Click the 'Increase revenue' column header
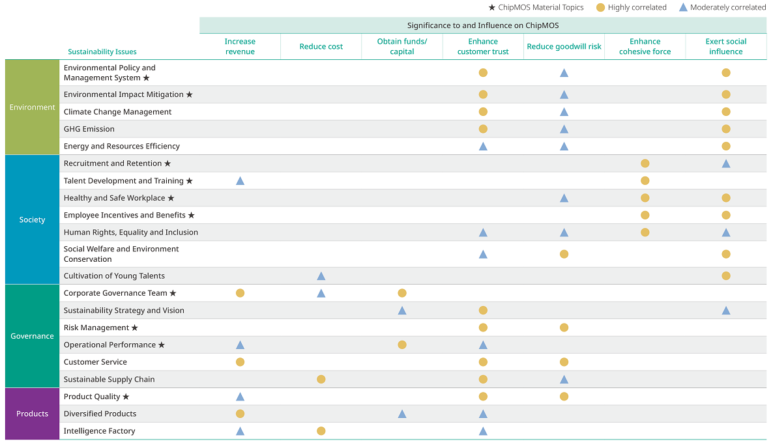 pyautogui.click(x=240, y=46)
